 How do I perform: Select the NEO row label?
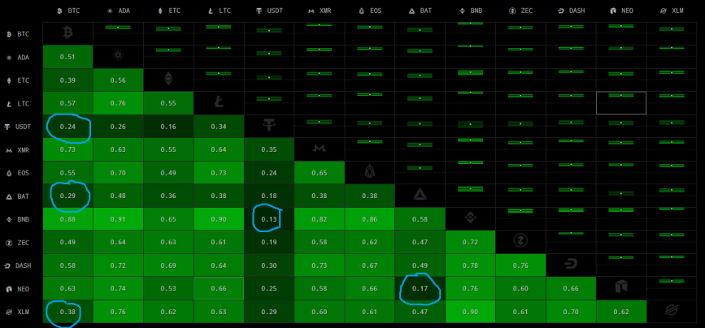point(17,289)
